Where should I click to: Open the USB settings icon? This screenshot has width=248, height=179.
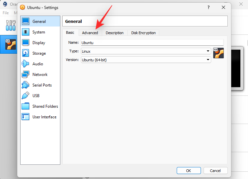point(26,96)
